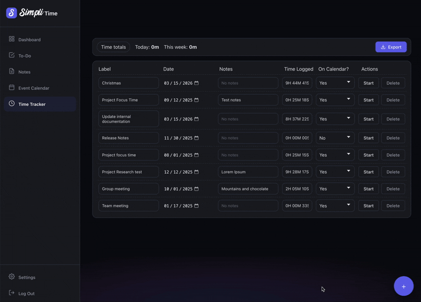Click the Notes document icon
This screenshot has height=302, width=421.
click(x=12, y=72)
